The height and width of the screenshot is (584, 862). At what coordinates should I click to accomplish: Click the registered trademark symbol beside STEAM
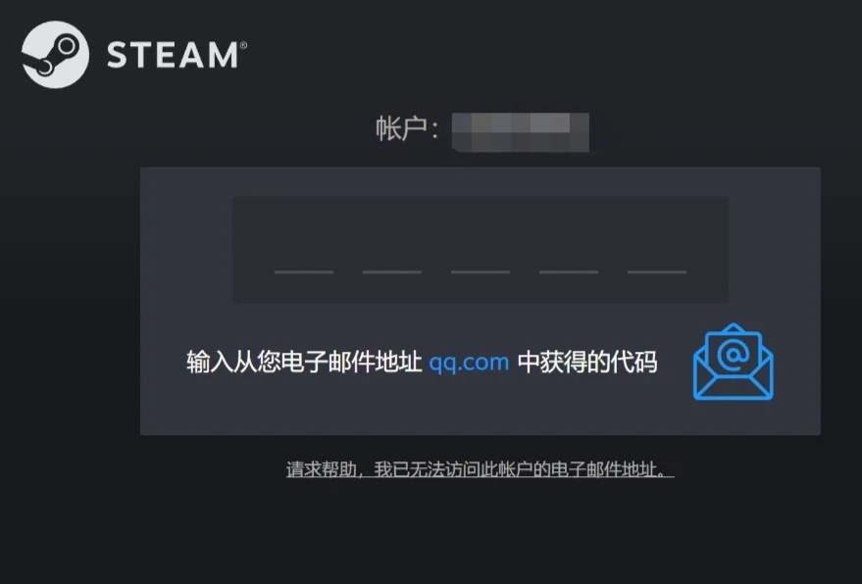pyautogui.click(x=243, y=45)
